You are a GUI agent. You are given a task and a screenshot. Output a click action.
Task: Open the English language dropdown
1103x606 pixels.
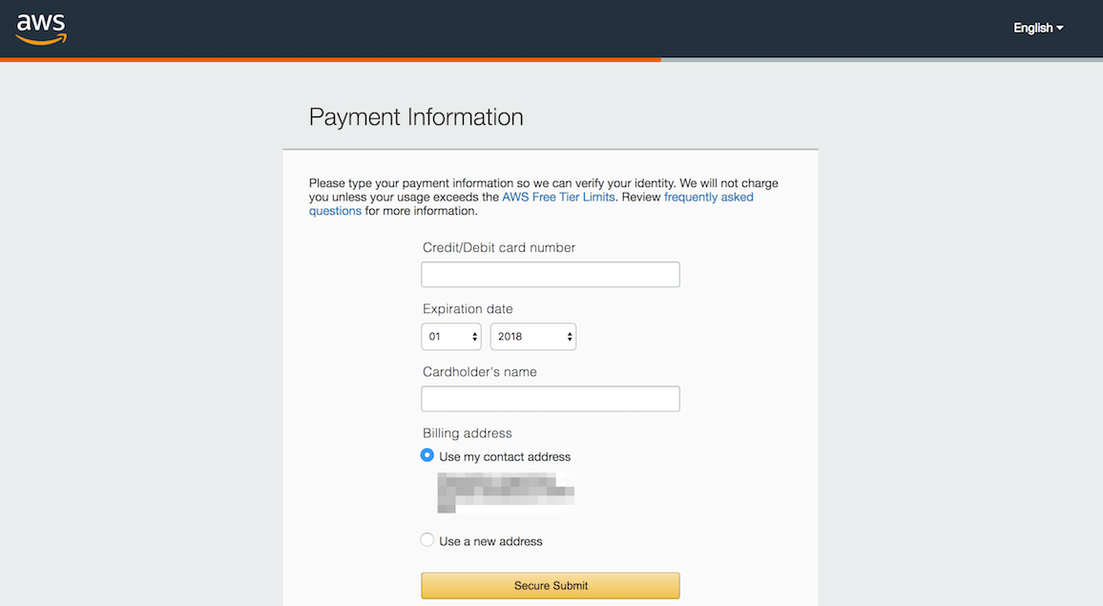tap(1038, 28)
